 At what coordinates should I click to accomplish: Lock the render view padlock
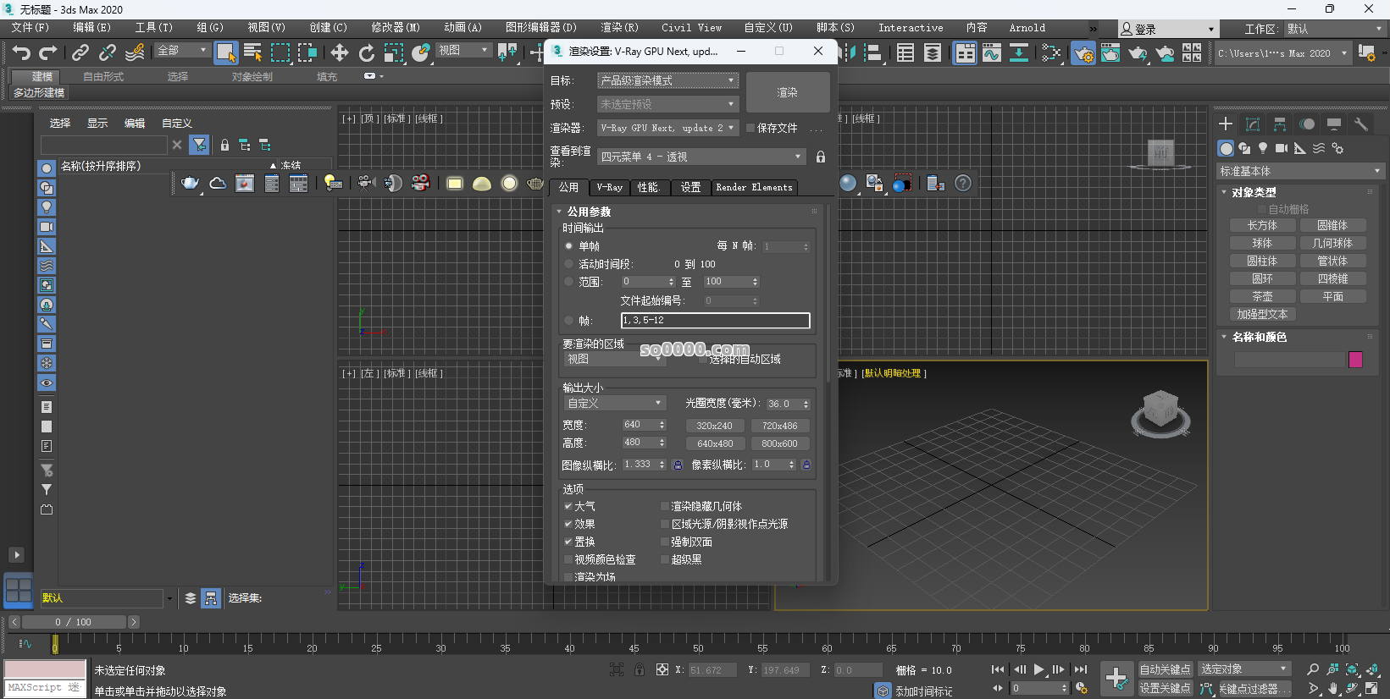pos(820,157)
